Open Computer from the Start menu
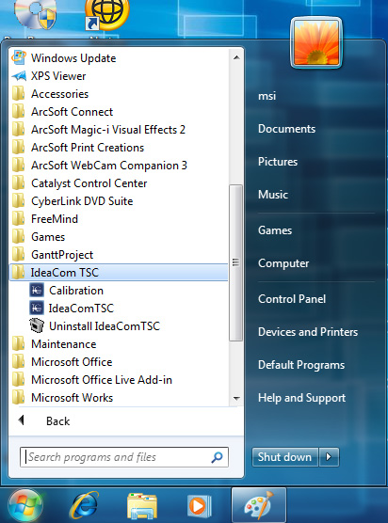 [x=283, y=263]
